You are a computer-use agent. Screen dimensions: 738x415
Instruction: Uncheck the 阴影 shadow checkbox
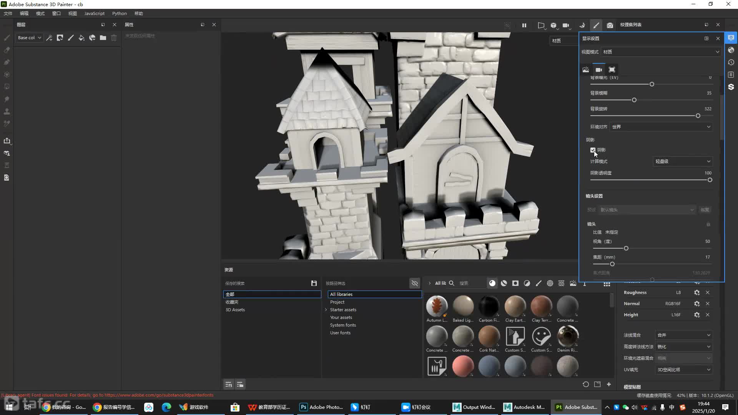coord(593,150)
